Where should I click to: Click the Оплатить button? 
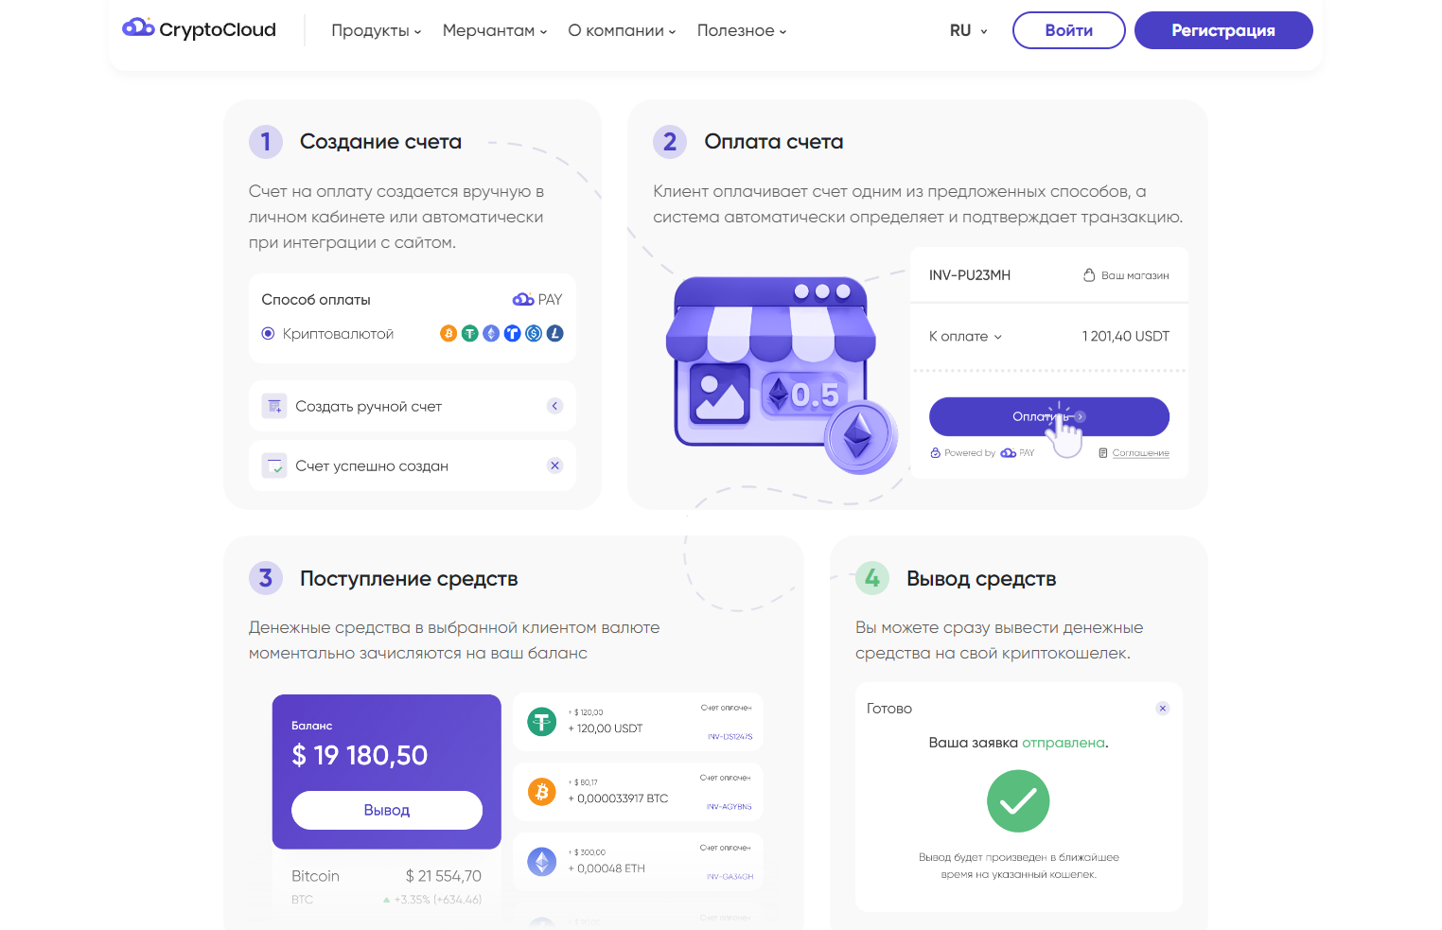click(x=1049, y=416)
